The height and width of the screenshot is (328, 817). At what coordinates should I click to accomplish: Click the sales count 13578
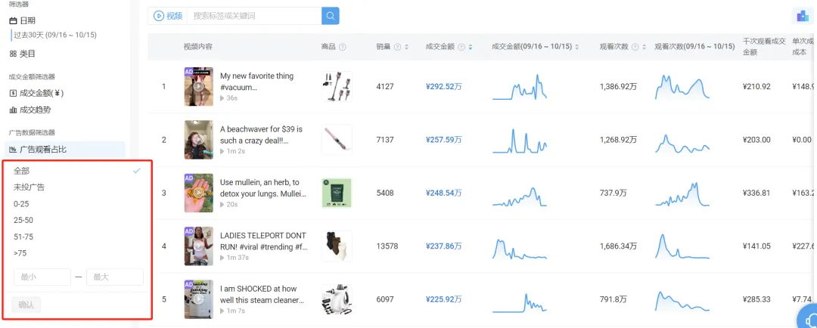point(387,246)
